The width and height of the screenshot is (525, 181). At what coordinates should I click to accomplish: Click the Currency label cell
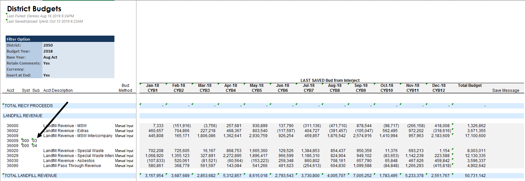pyautogui.click(x=15, y=69)
